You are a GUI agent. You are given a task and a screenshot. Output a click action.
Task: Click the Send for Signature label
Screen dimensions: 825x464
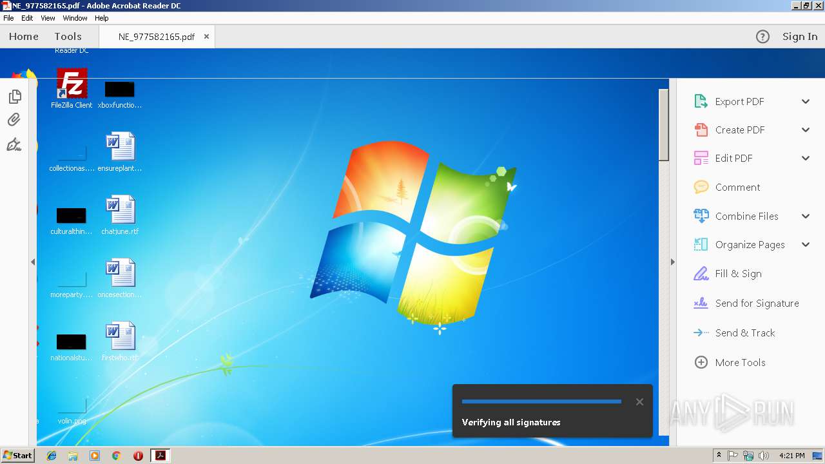pos(757,303)
